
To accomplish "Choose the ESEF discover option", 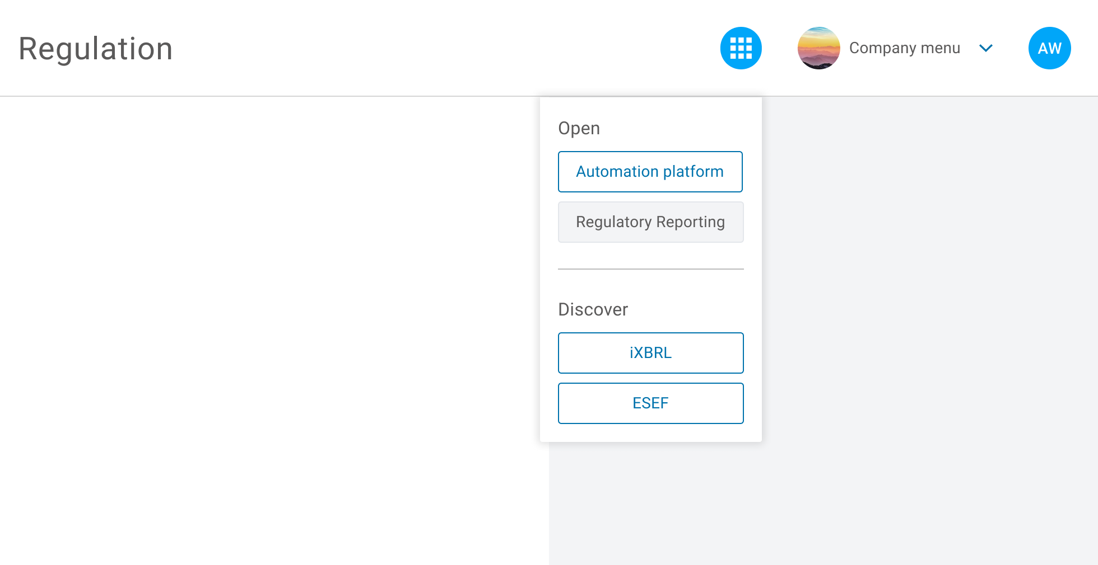I will pyautogui.click(x=650, y=403).
